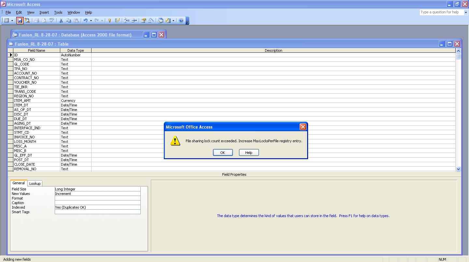The height and width of the screenshot is (262, 469).
Task: Set Primary Key using the key icon
Action: [110, 21]
